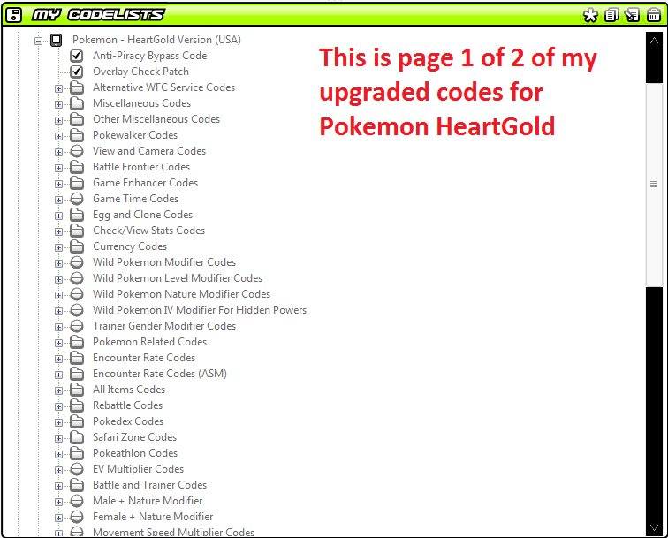Click the folder icon for Miscellaneous Codes
The image size is (668, 538).
click(x=77, y=103)
